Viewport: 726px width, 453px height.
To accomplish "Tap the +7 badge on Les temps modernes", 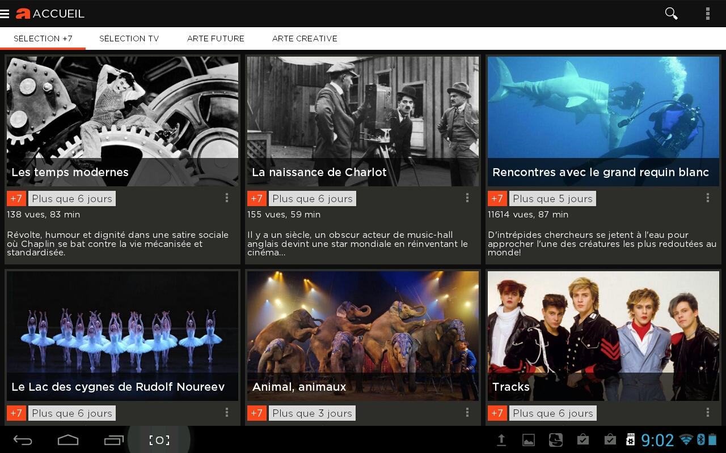I will coord(16,199).
